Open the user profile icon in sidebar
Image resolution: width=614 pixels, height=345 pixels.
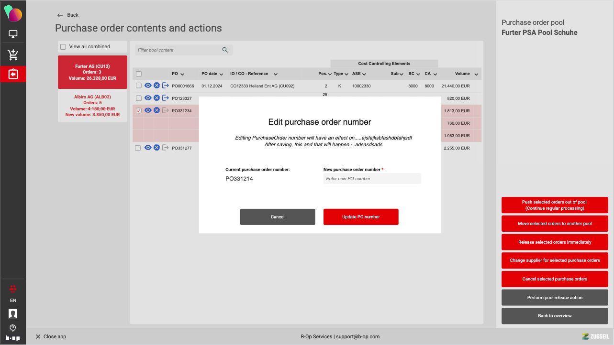click(x=13, y=314)
